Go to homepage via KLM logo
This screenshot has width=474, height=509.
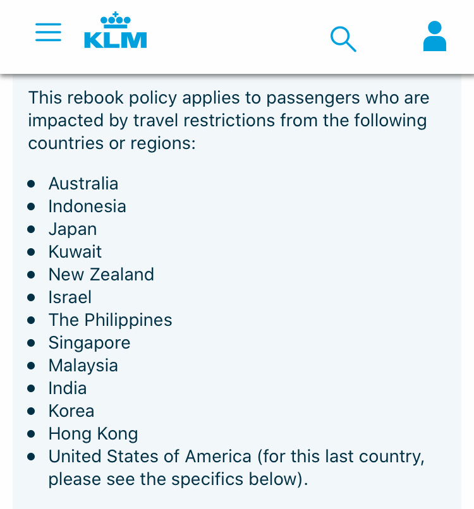(115, 30)
